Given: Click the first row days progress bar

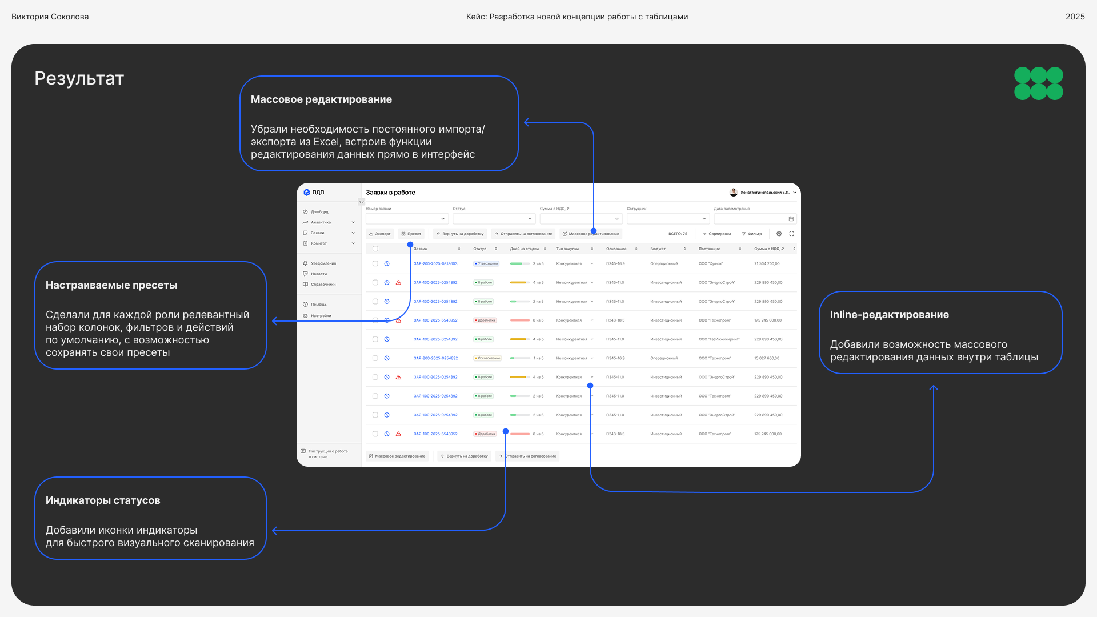Looking at the screenshot, I should (x=519, y=264).
